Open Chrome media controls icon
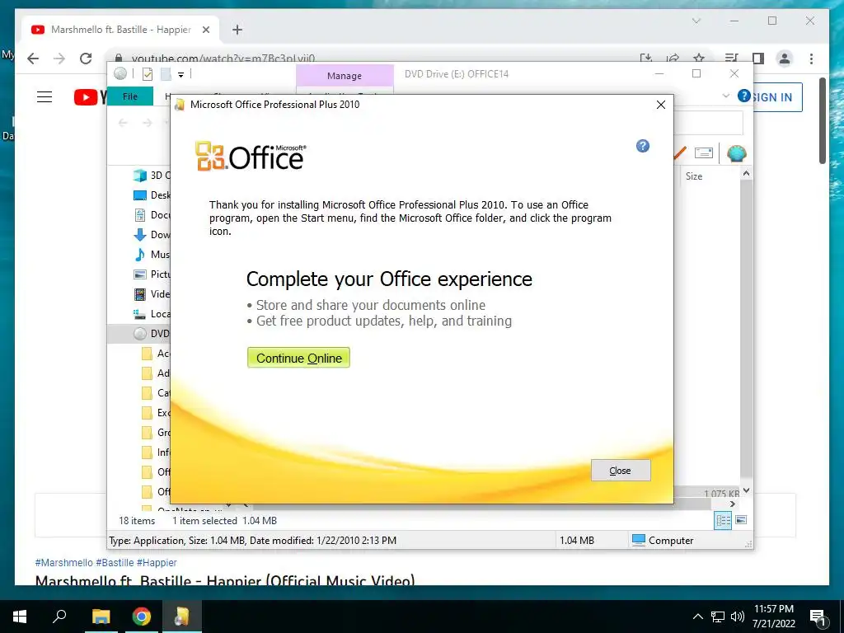Screen dimensions: 844x633 coord(732,59)
